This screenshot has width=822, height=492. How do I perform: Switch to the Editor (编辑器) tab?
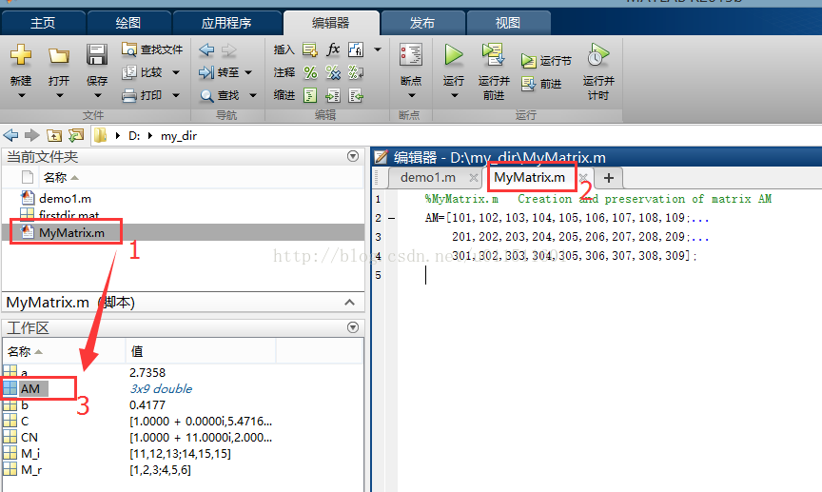point(331,23)
